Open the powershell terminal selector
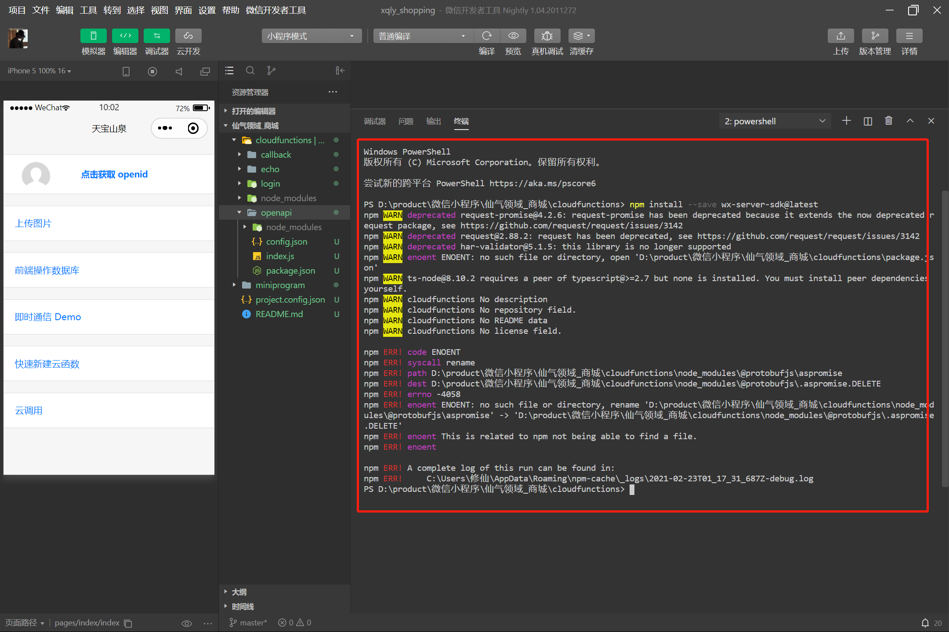Image resolution: width=949 pixels, height=632 pixels. [x=775, y=121]
